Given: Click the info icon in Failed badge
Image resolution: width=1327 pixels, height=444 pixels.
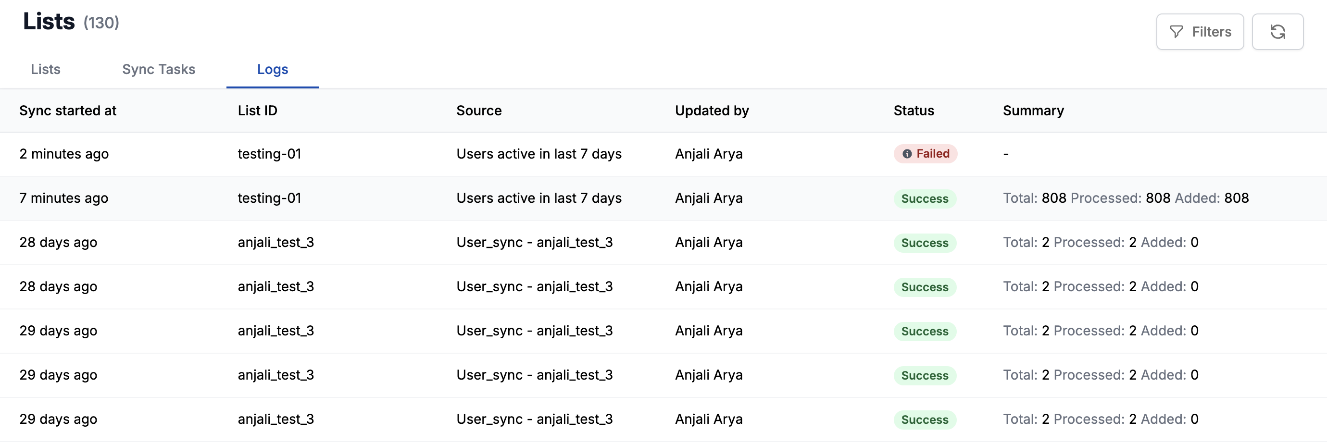Looking at the screenshot, I should [x=907, y=154].
